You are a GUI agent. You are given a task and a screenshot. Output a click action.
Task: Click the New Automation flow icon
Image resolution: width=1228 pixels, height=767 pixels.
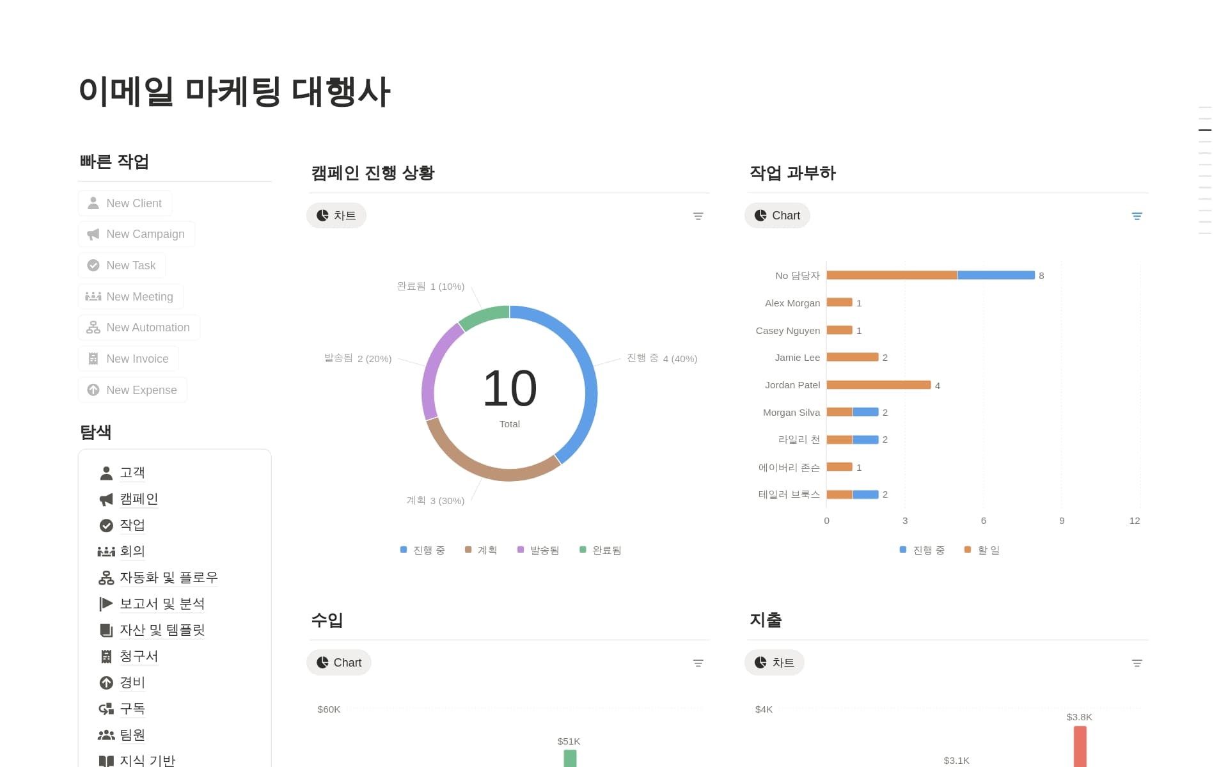click(93, 328)
